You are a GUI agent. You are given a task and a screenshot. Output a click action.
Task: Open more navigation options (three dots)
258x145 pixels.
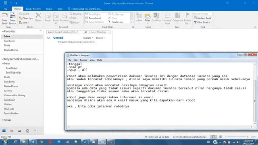pyautogui.click(x=35, y=131)
